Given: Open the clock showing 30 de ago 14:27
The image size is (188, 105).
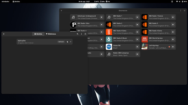Looking at the screenshot, I should pos(84,2).
